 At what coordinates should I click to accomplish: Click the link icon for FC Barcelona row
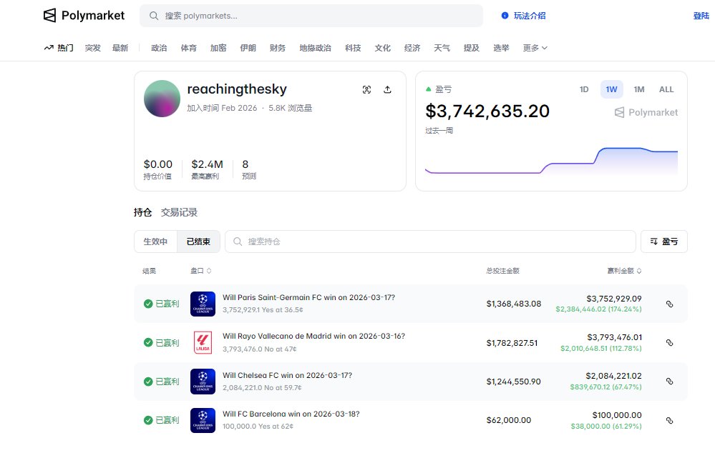point(669,421)
